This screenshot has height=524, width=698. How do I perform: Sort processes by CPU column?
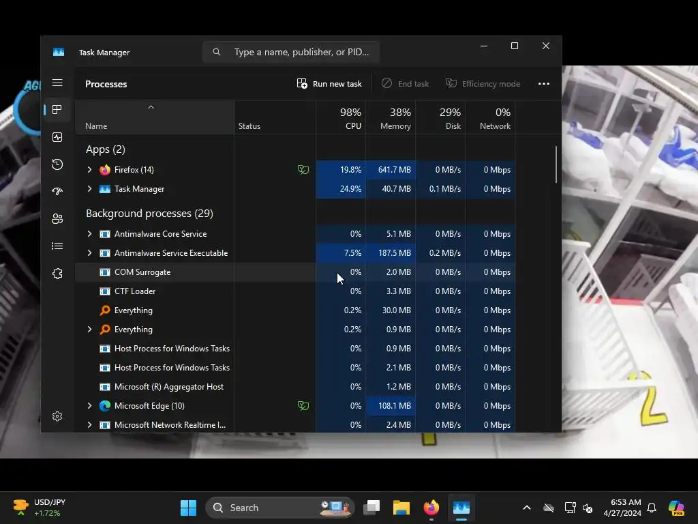tap(341, 118)
